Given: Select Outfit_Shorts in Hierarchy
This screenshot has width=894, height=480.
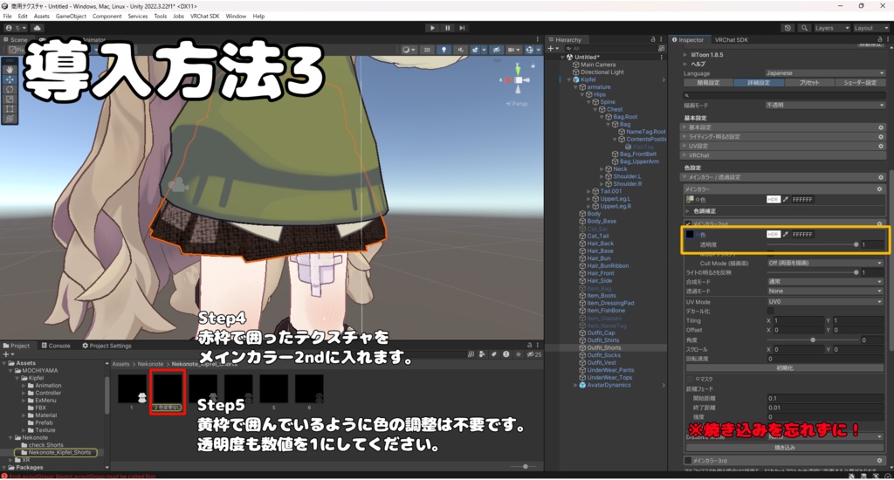Looking at the screenshot, I should coord(604,347).
